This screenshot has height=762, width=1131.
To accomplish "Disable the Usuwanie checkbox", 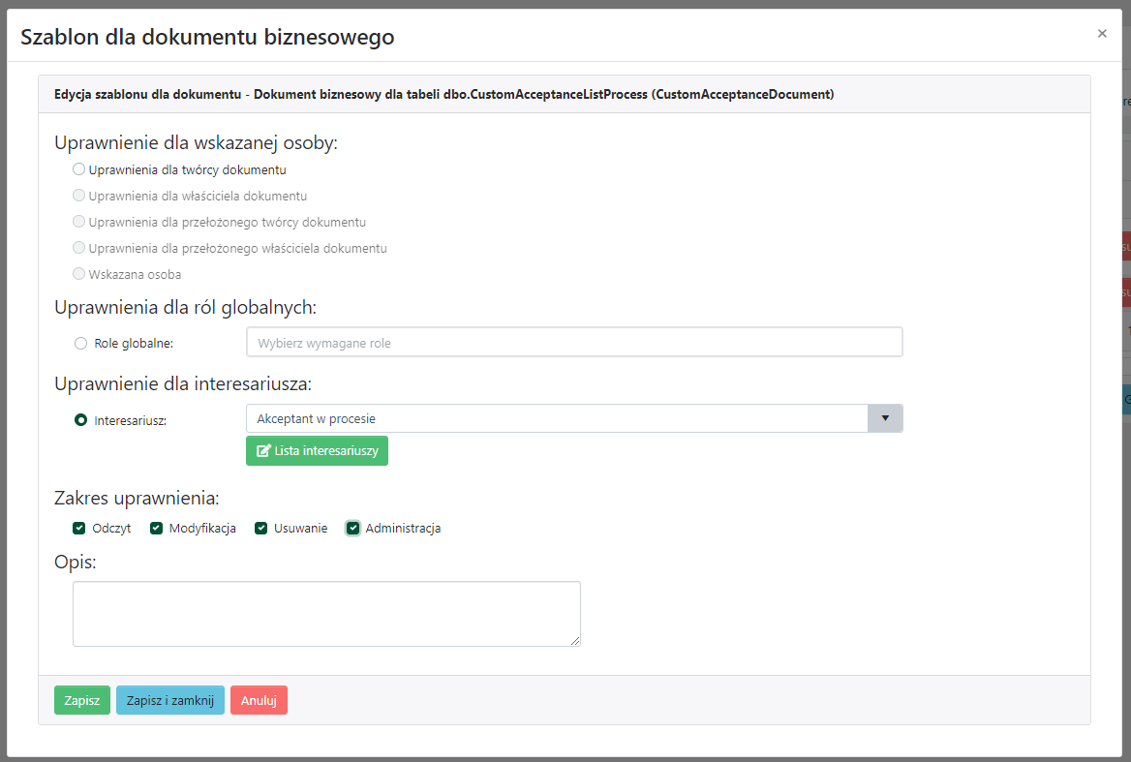I will pyautogui.click(x=261, y=529).
